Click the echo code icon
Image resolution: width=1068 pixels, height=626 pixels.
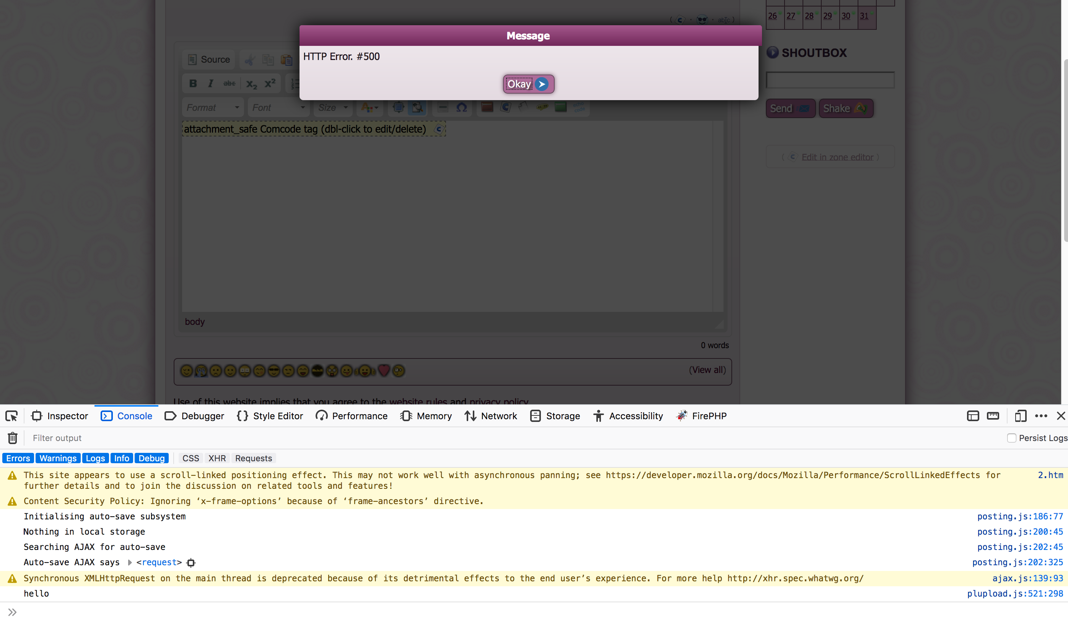(x=579, y=107)
